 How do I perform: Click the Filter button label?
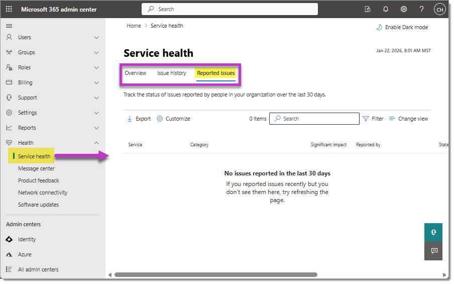pos(377,119)
